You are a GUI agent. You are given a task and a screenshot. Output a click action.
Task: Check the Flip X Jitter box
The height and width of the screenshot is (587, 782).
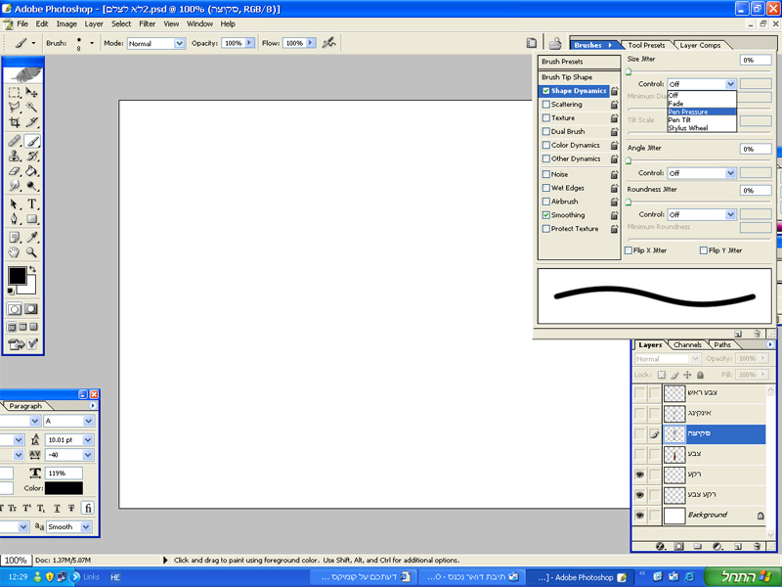(629, 250)
